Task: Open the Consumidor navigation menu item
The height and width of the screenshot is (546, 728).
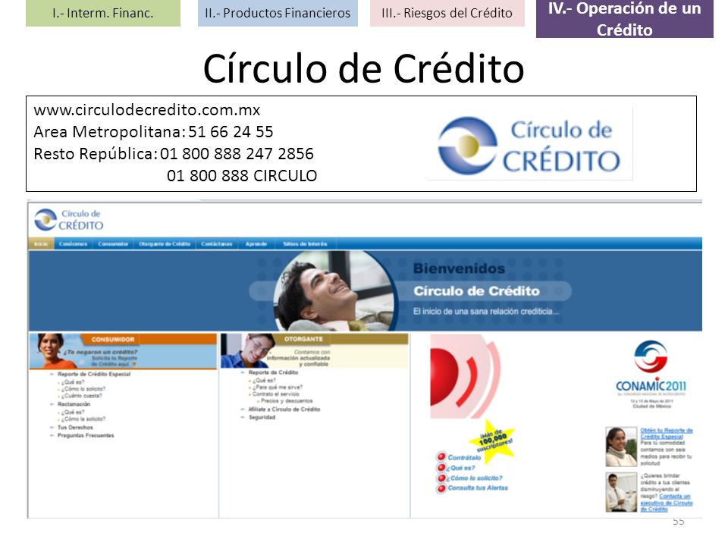Action: (x=113, y=243)
